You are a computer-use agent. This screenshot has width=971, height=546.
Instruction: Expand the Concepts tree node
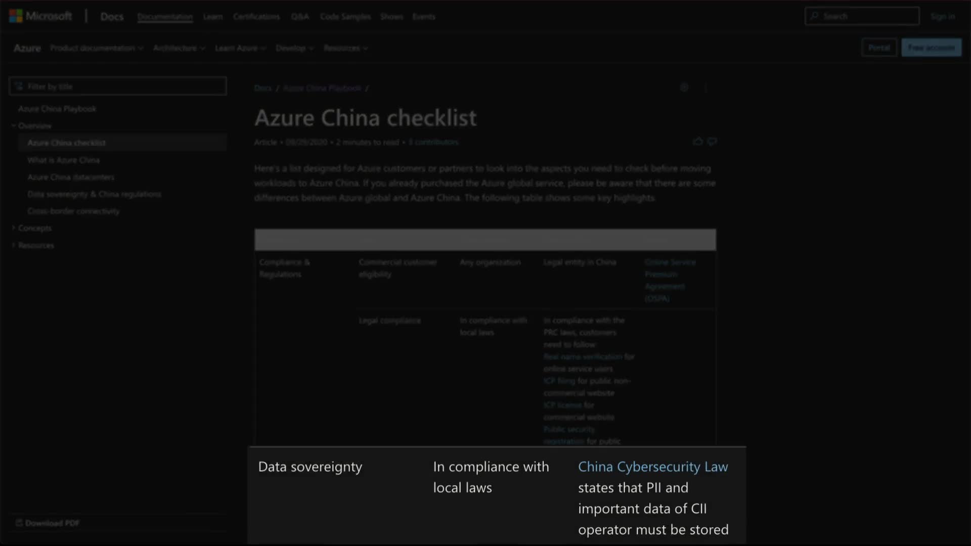tap(14, 229)
